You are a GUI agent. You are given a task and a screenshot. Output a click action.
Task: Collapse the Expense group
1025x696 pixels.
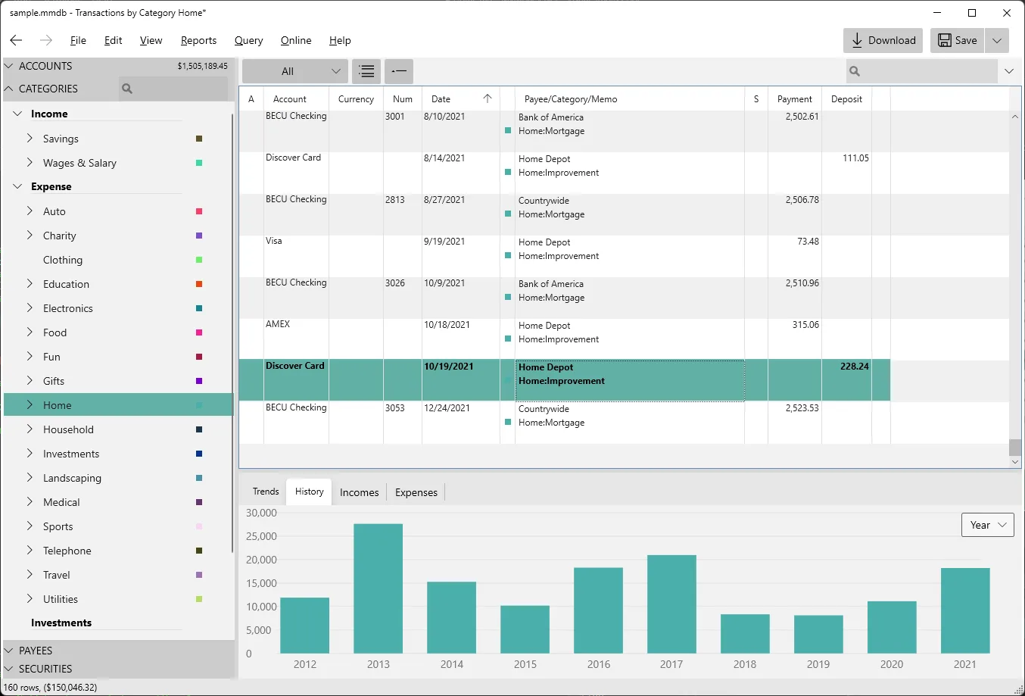coord(17,186)
